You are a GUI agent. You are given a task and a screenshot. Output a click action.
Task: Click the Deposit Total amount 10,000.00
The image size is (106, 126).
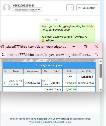70,90
